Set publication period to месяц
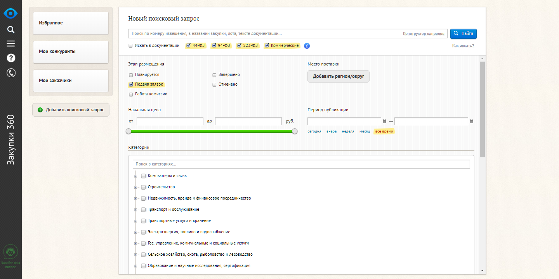This screenshot has width=559, height=279. point(365,131)
